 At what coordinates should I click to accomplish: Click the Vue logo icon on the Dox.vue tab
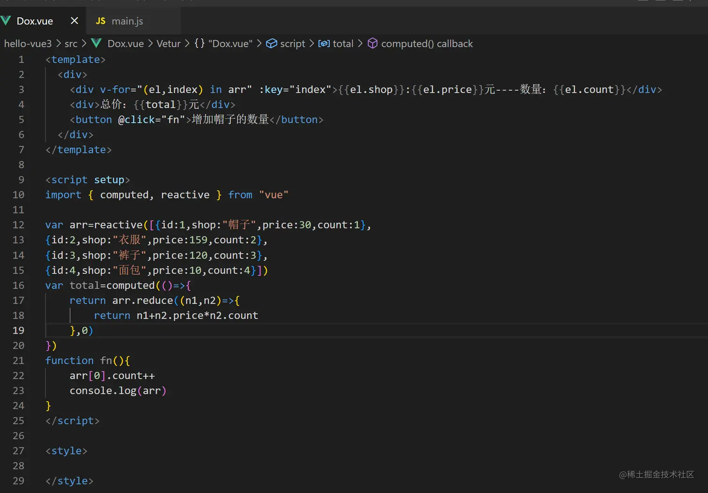pos(6,21)
